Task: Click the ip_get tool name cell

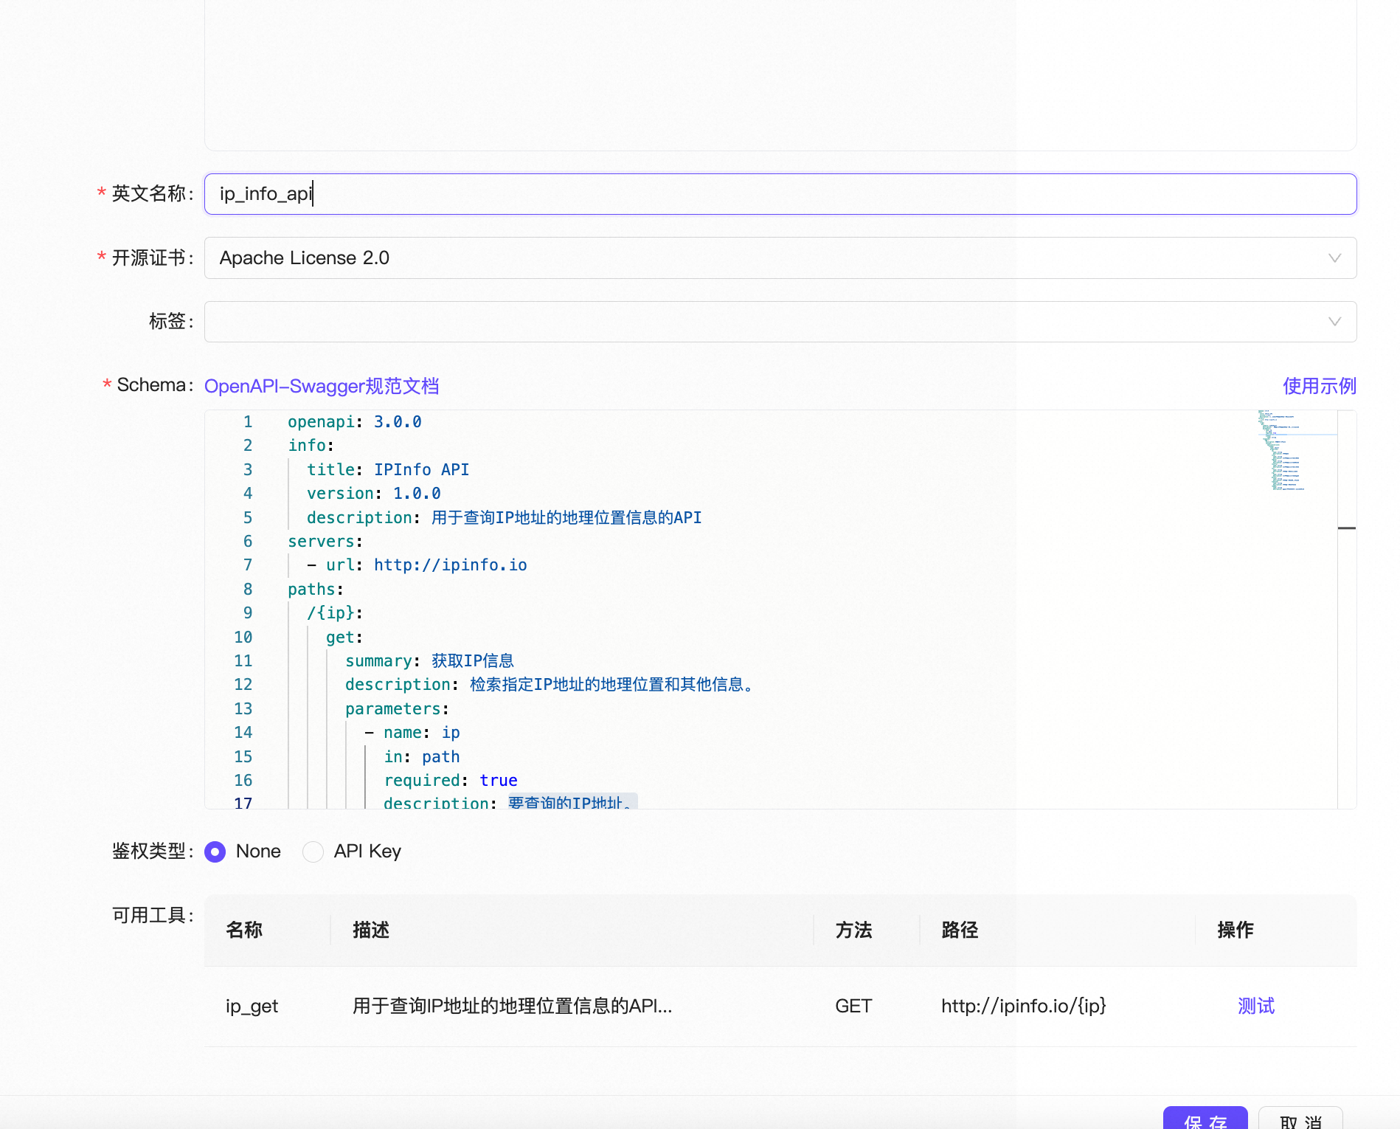Action: point(252,1007)
